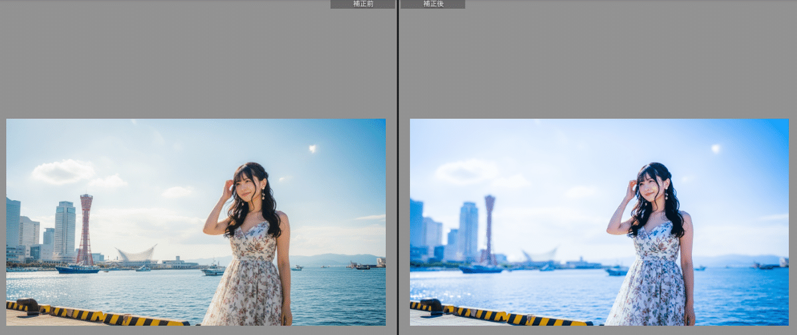
Task: Click the blue boat in the after photo
Action: click(x=481, y=269)
